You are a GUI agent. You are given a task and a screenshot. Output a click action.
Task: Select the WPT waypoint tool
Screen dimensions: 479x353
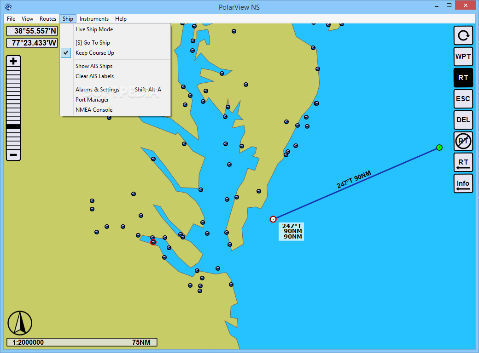click(463, 57)
